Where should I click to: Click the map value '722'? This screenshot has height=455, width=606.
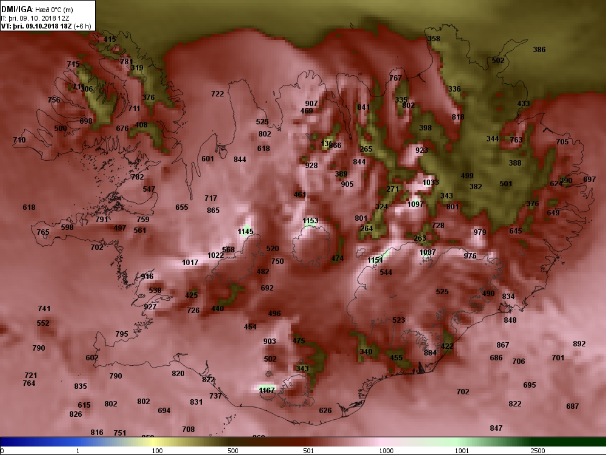218,93
